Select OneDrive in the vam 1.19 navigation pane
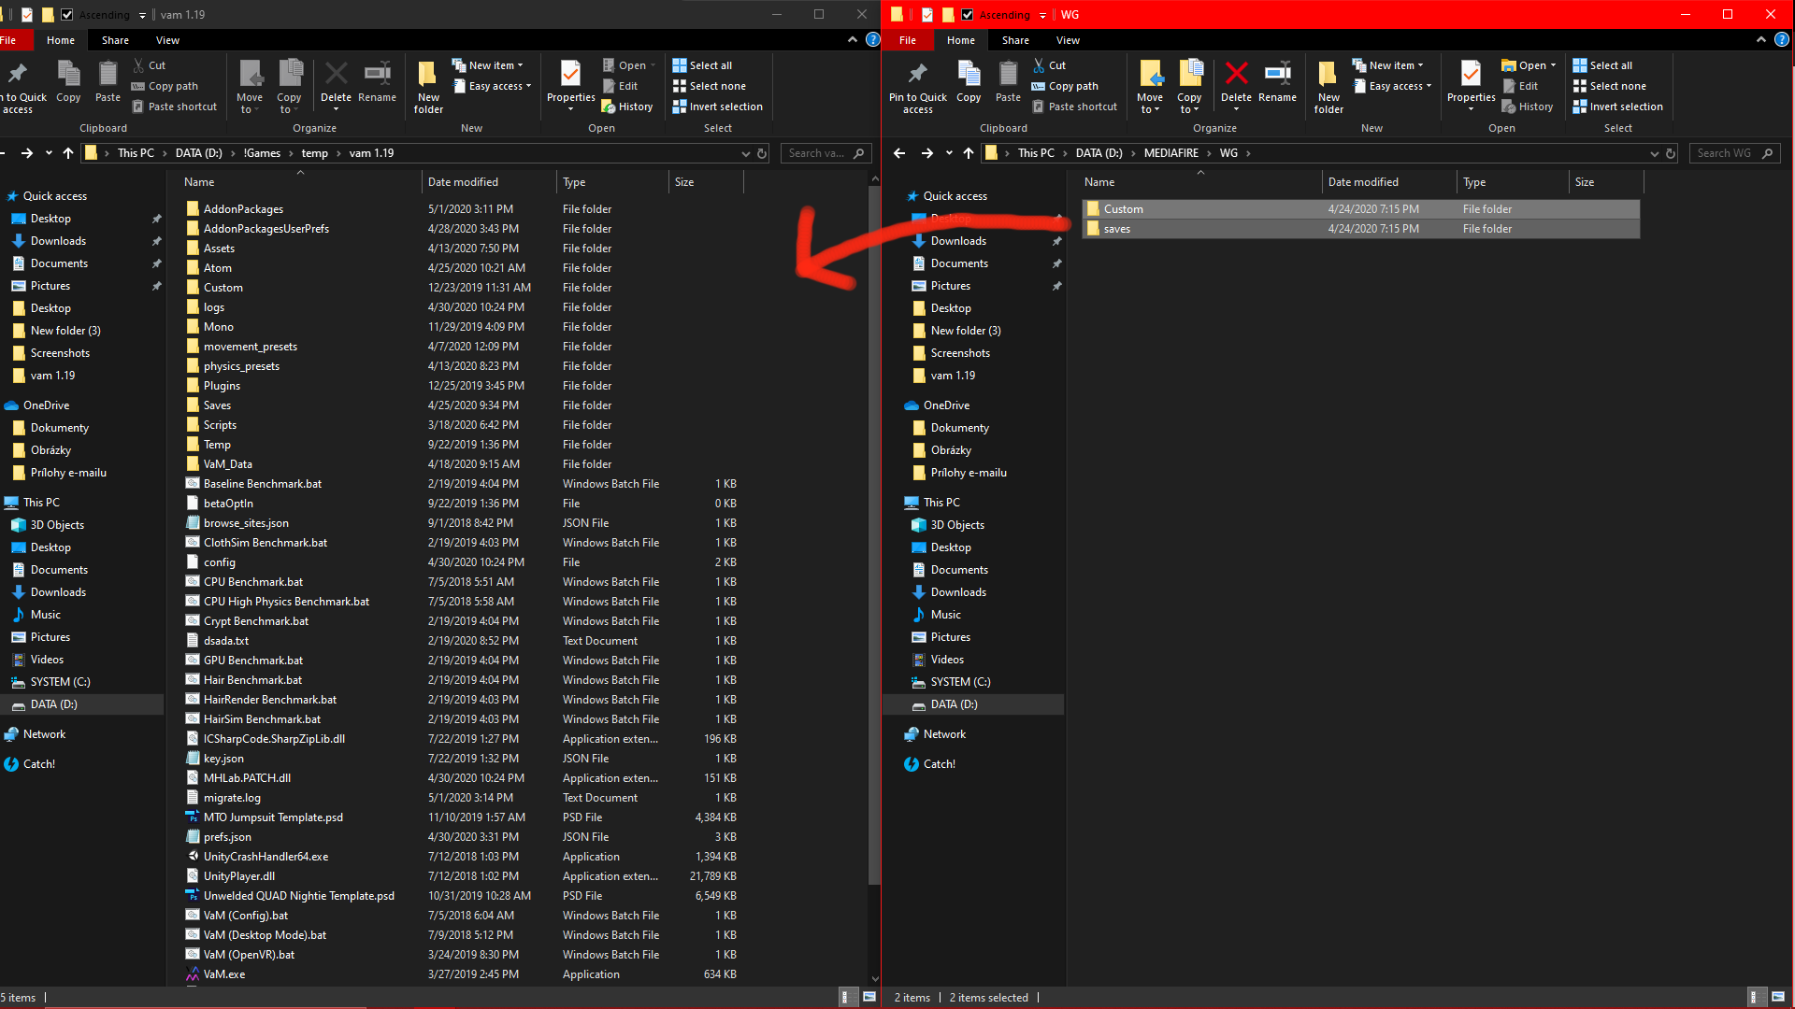Viewport: 1795px width, 1009px height. pos(46,405)
